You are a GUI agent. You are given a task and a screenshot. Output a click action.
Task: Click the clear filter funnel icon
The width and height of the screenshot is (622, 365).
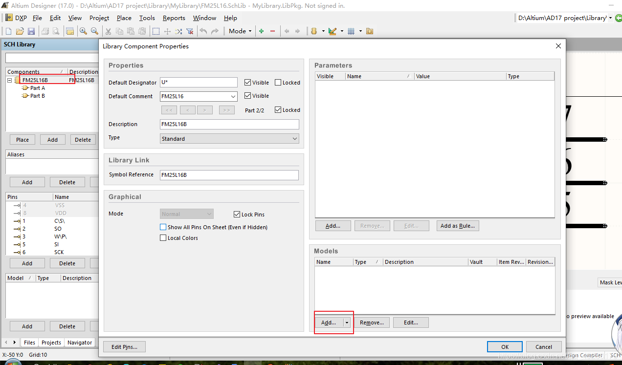point(190,31)
